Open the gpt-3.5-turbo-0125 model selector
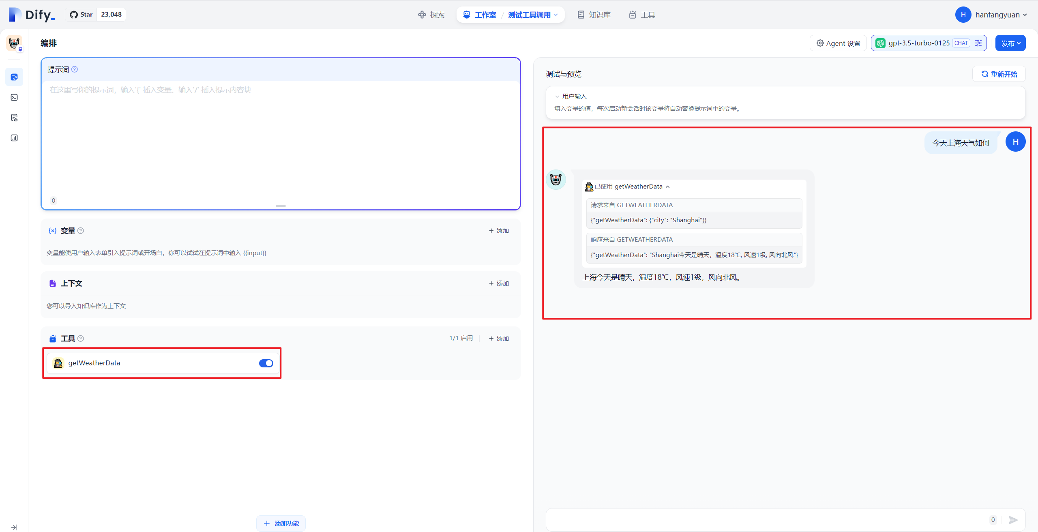Viewport: 1038px width, 532px height. point(929,43)
